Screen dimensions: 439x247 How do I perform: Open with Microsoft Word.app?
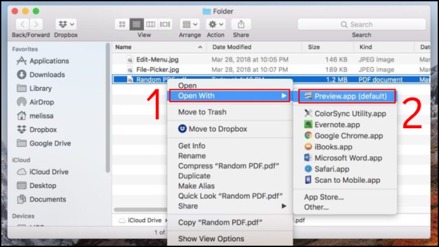(x=345, y=158)
